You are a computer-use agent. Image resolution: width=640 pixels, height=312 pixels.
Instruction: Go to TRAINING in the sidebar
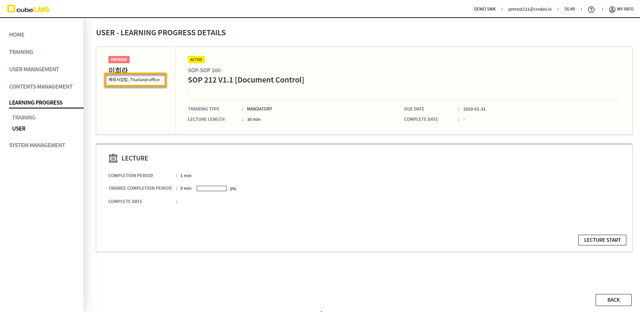21,52
